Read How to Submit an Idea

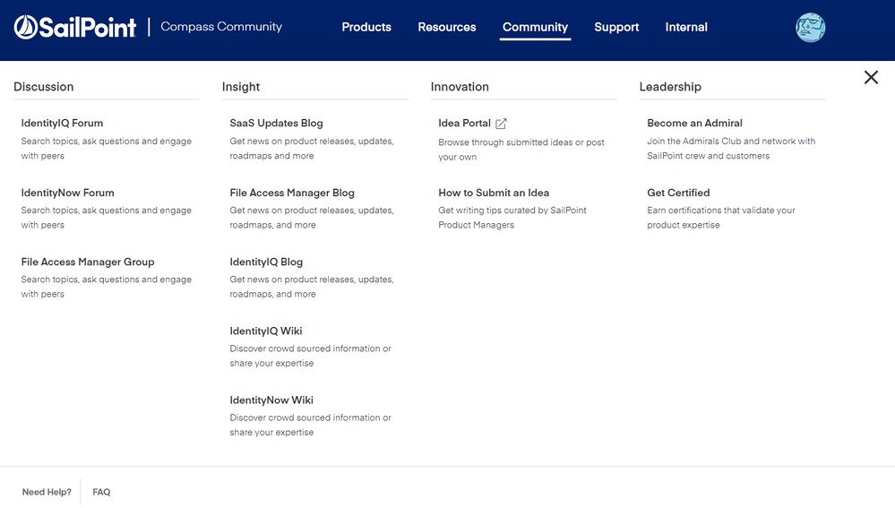coord(494,193)
